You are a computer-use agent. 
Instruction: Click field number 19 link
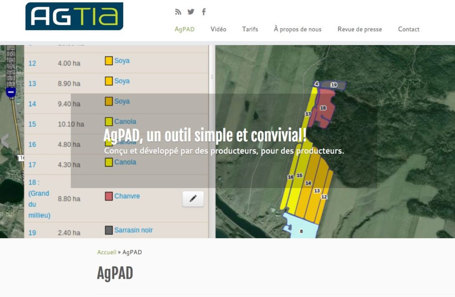point(32,233)
